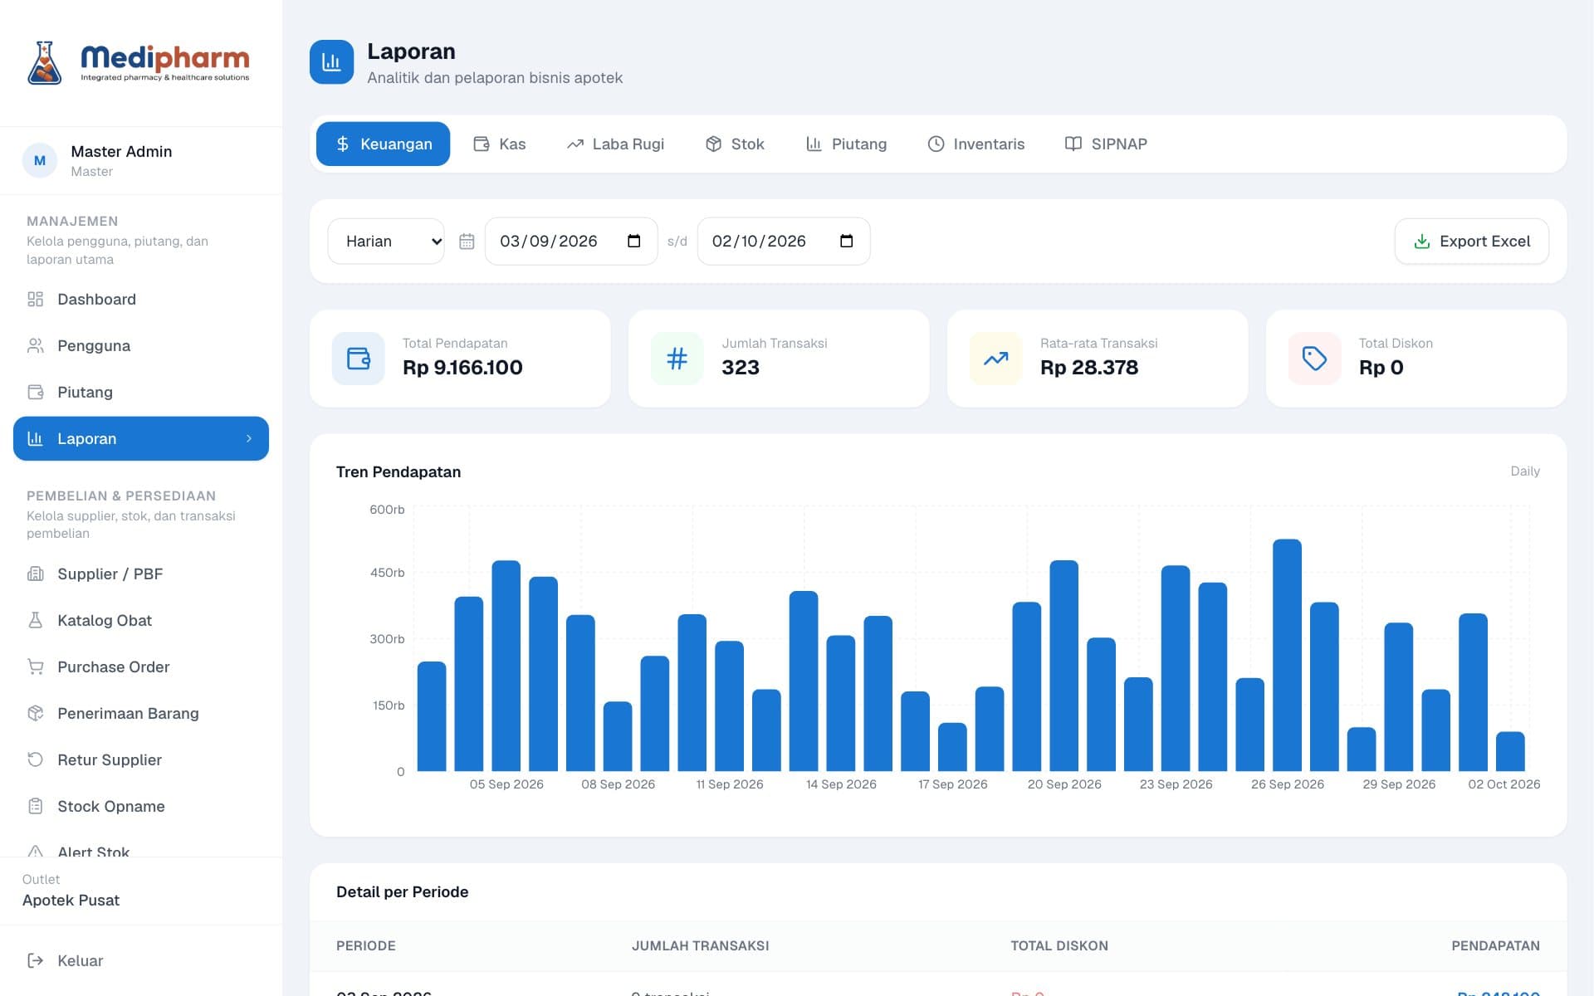Click the PENDAPATAN column header
The image size is (1594, 996).
[1495, 945]
